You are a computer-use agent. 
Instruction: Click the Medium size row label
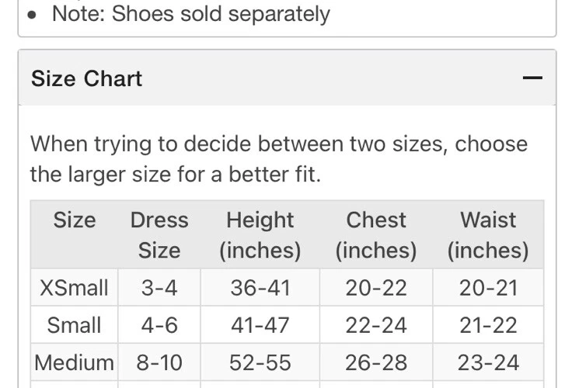point(74,362)
